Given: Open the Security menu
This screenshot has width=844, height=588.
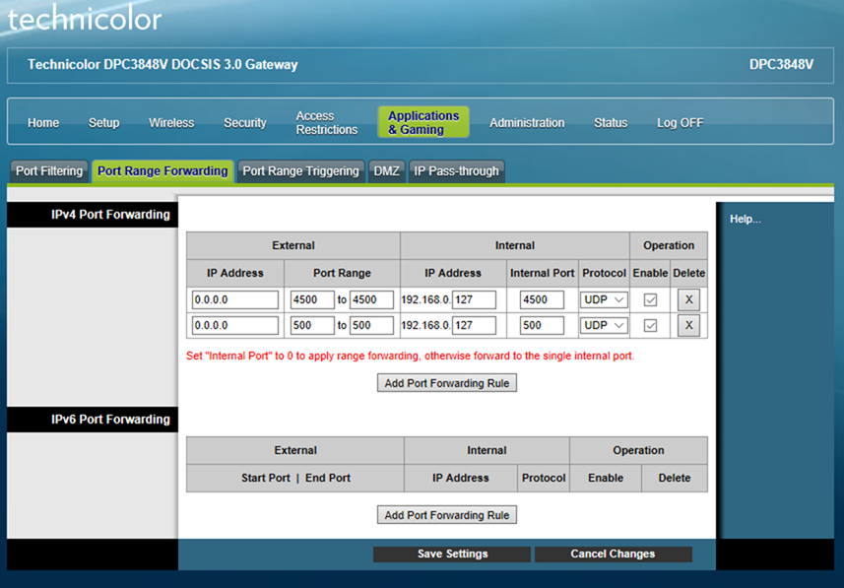Looking at the screenshot, I should pos(245,123).
